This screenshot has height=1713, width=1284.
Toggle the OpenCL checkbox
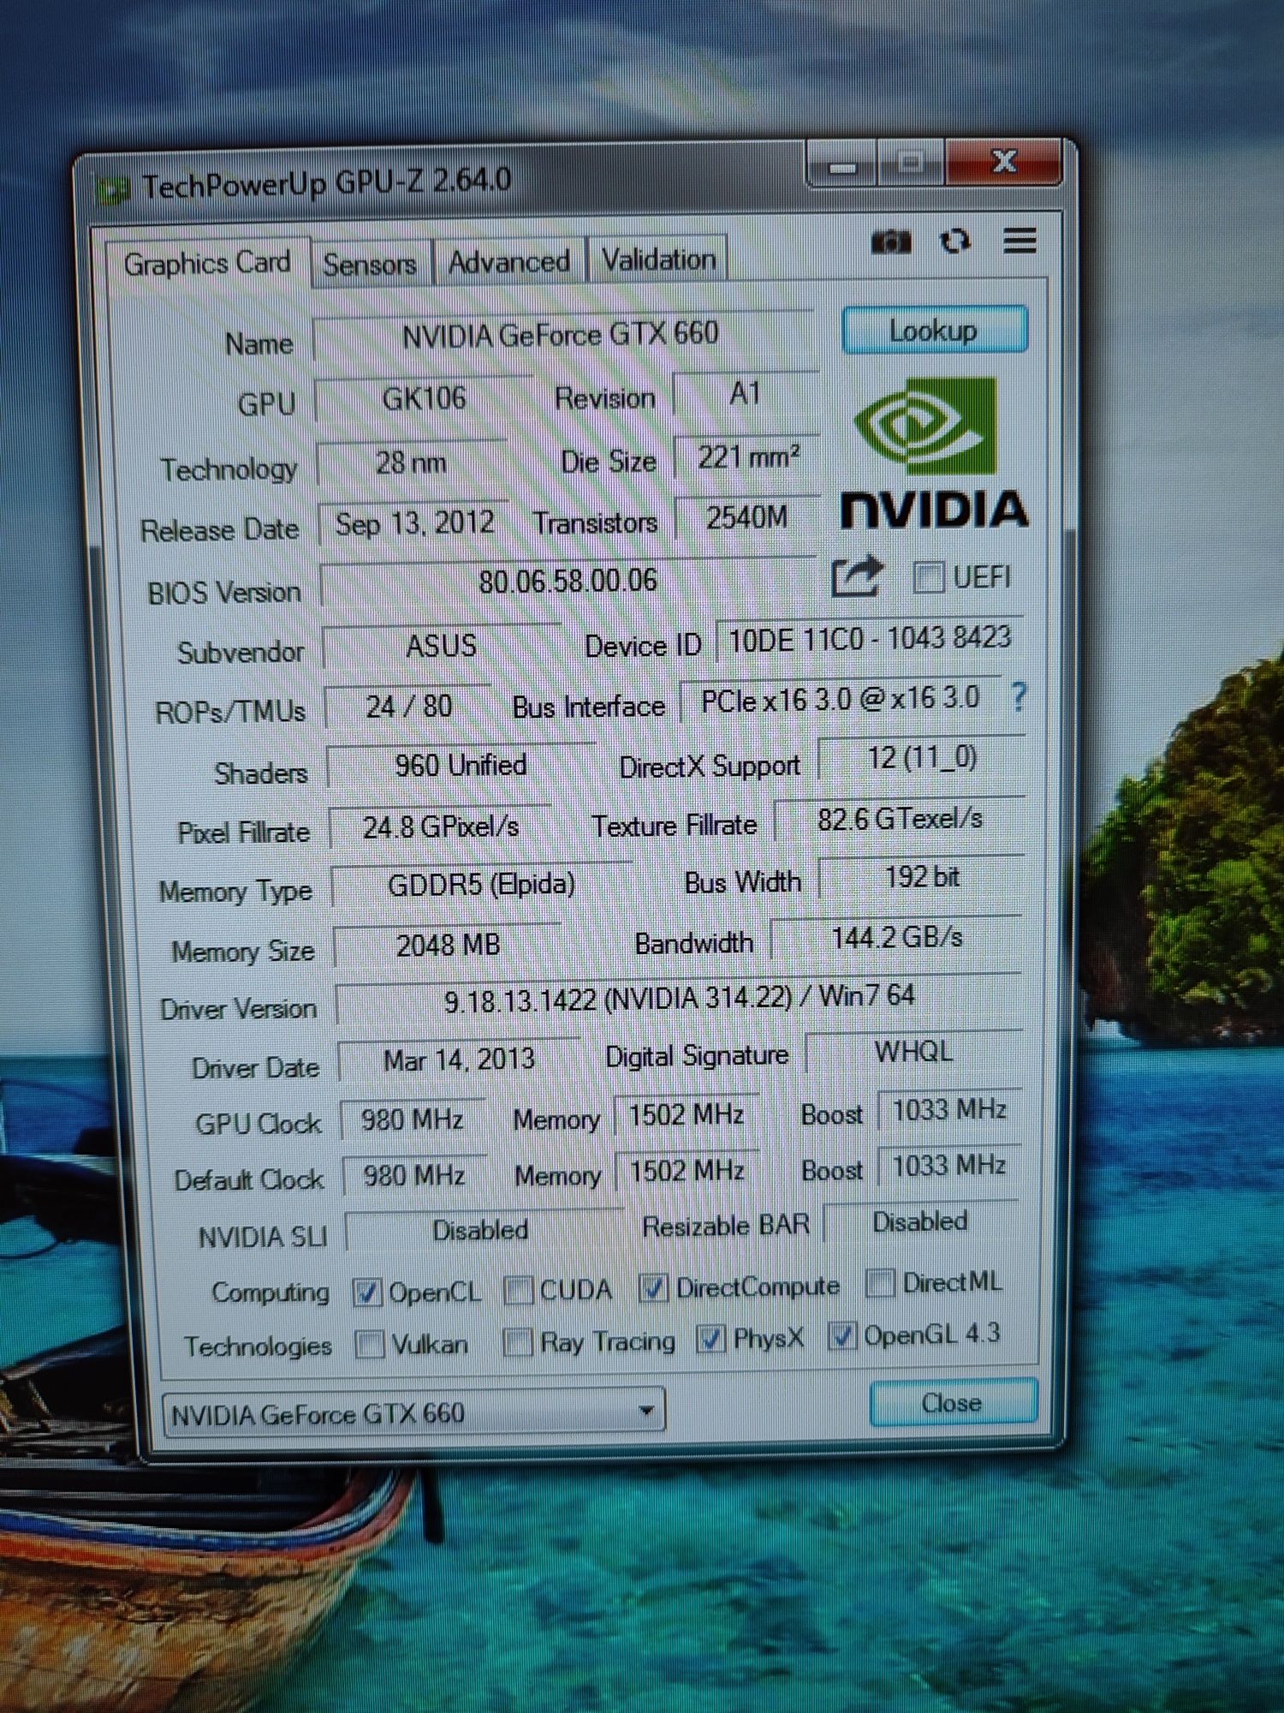[367, 1292]
